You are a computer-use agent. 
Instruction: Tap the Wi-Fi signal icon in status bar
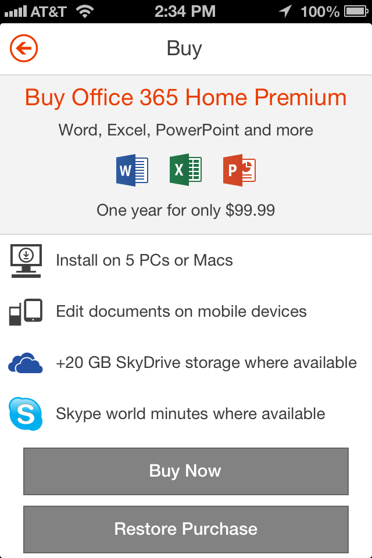tap(85, 12)
